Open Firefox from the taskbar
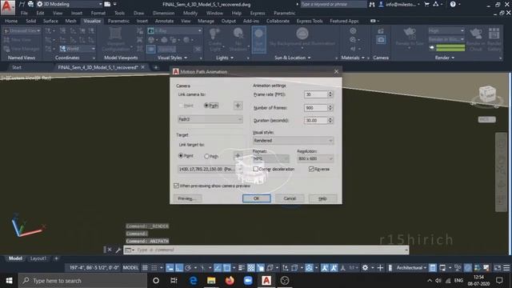The height and width of the screenshot is (288, 512). pyautogui.click(x=230, y=281)
